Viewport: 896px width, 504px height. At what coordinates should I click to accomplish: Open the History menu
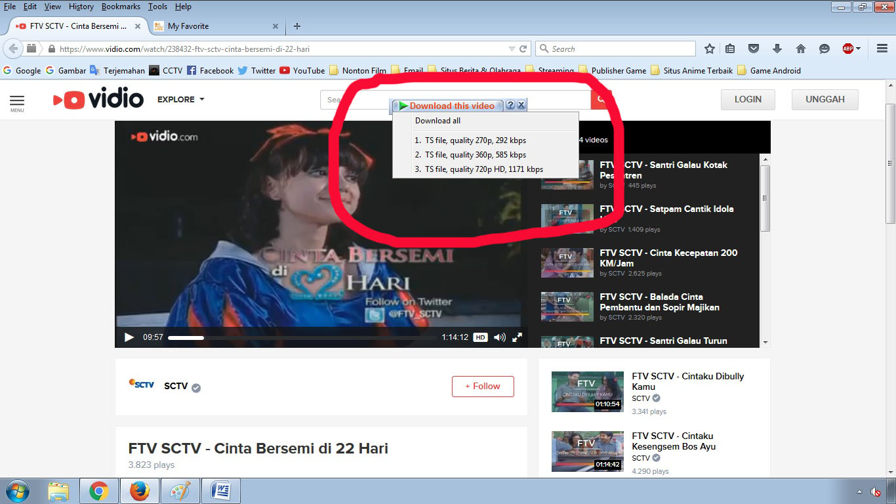[81, 7]
